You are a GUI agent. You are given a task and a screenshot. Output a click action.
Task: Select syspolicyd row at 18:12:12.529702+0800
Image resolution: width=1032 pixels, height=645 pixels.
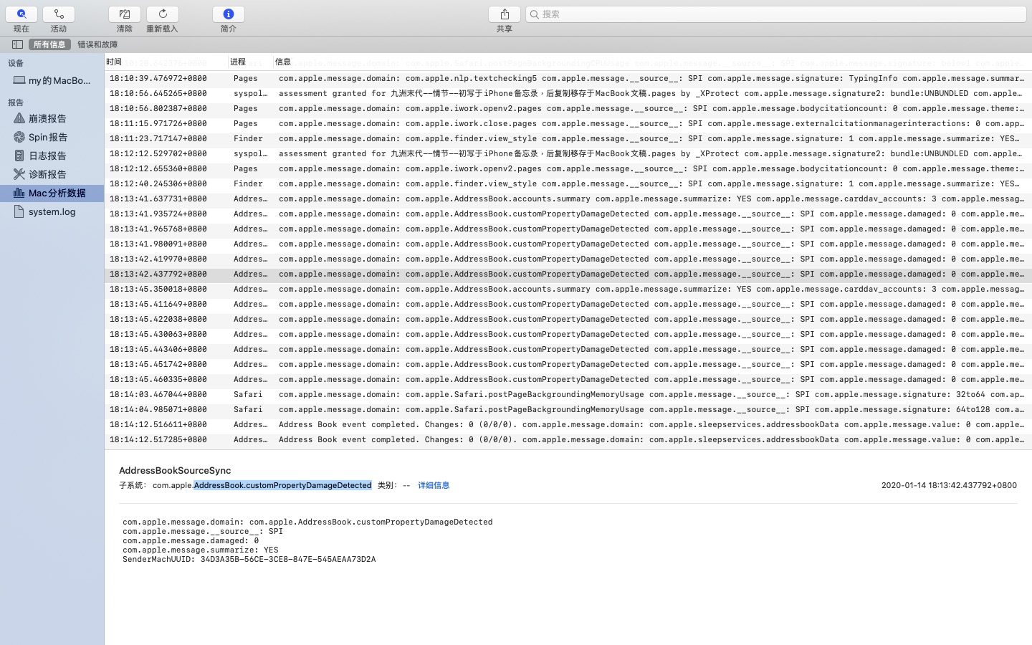[568, 153]
